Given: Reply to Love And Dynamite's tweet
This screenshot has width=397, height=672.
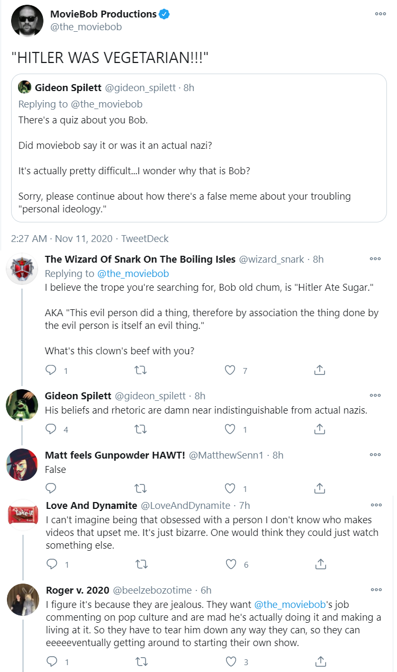Looking at the screenshot, I should click(x=52, y=565).
